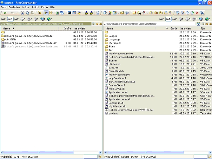
Task: Sort right panel by Name column
Action: [x=130, y=28]
